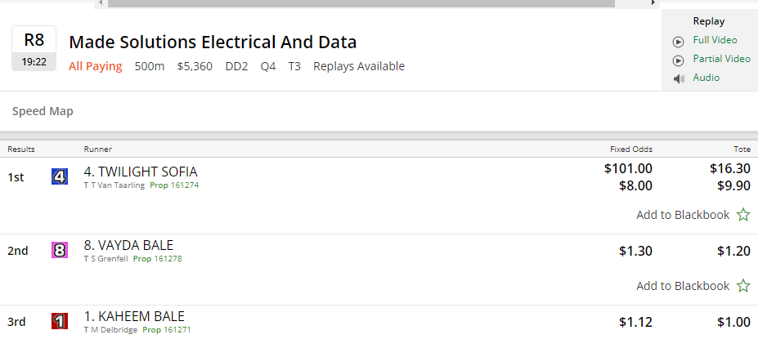
Task: Play the Audio replay link
Action: (706, 78)
